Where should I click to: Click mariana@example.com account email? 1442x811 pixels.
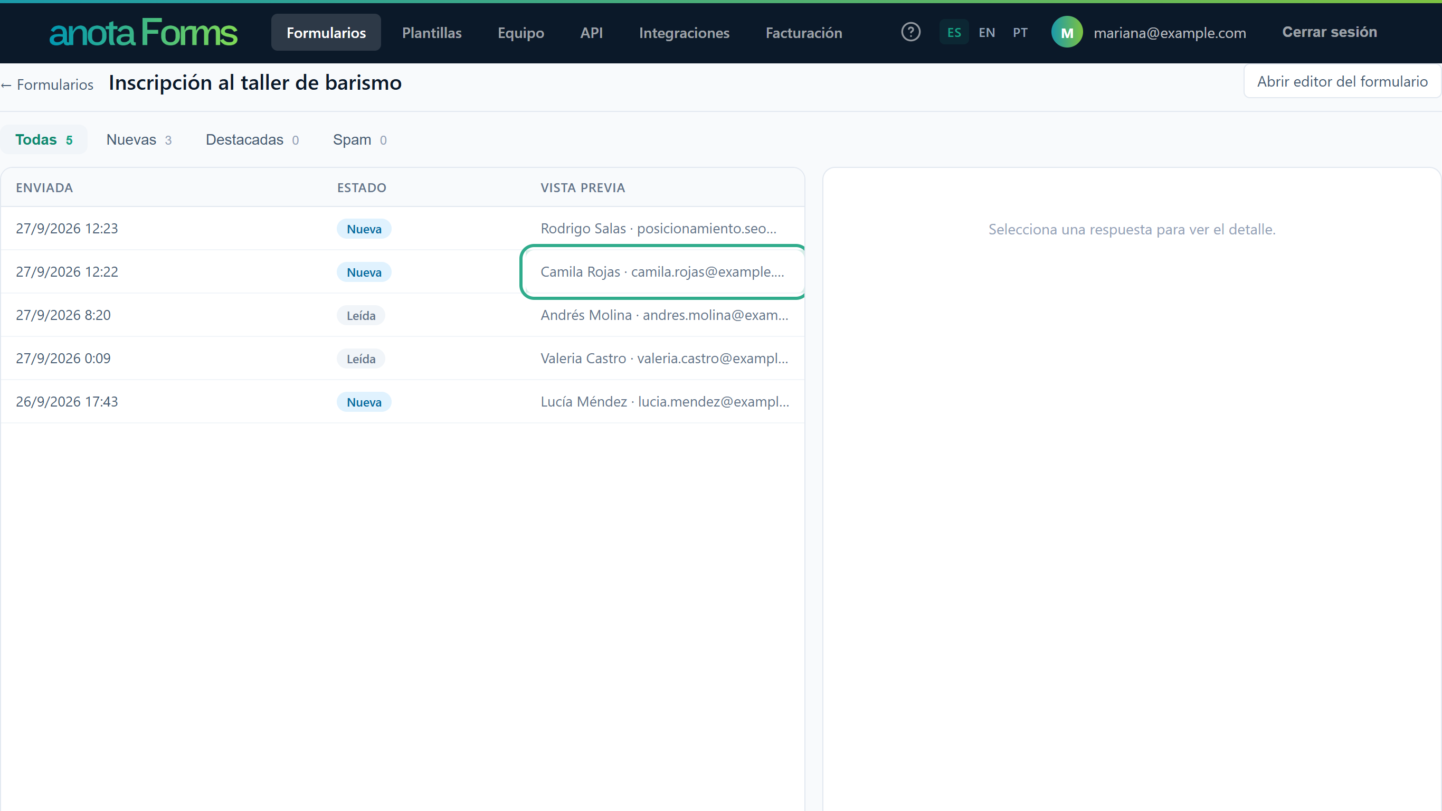(x=1170, y=33)
